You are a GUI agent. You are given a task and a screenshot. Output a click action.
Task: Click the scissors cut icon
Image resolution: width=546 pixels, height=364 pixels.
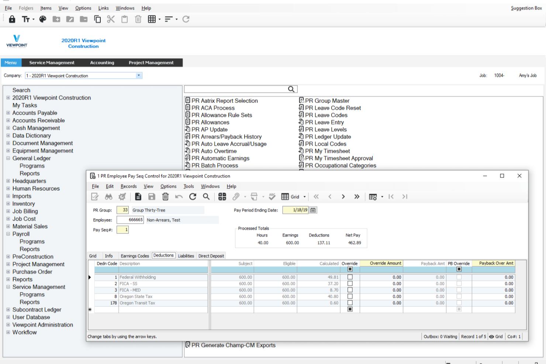click(x=111, y=19)
